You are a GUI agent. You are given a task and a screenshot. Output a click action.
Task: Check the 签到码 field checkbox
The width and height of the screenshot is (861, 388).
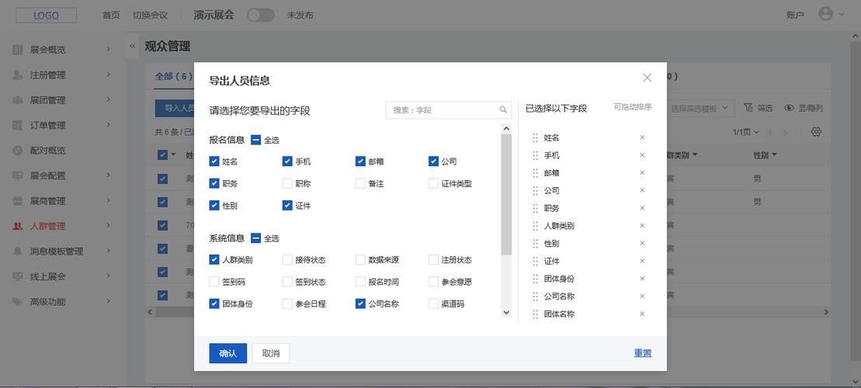point(214,282)
